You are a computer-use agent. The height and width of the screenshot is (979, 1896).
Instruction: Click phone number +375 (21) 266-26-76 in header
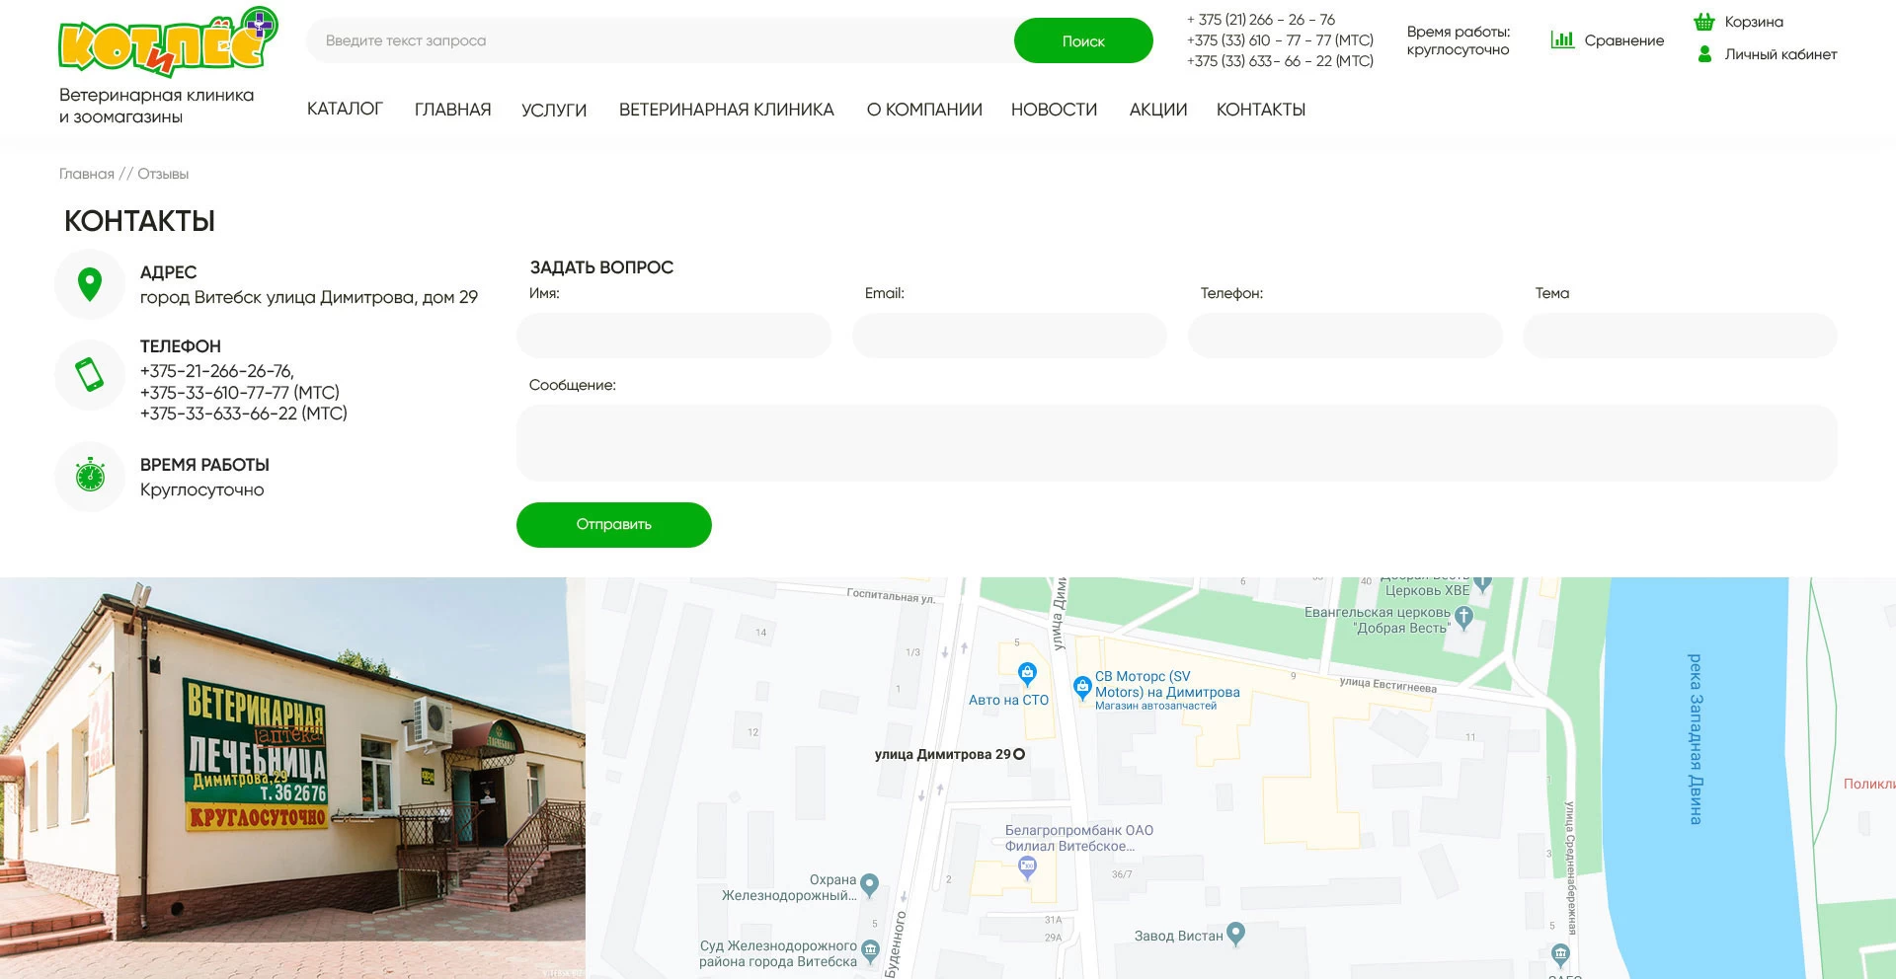(1261, 20)
